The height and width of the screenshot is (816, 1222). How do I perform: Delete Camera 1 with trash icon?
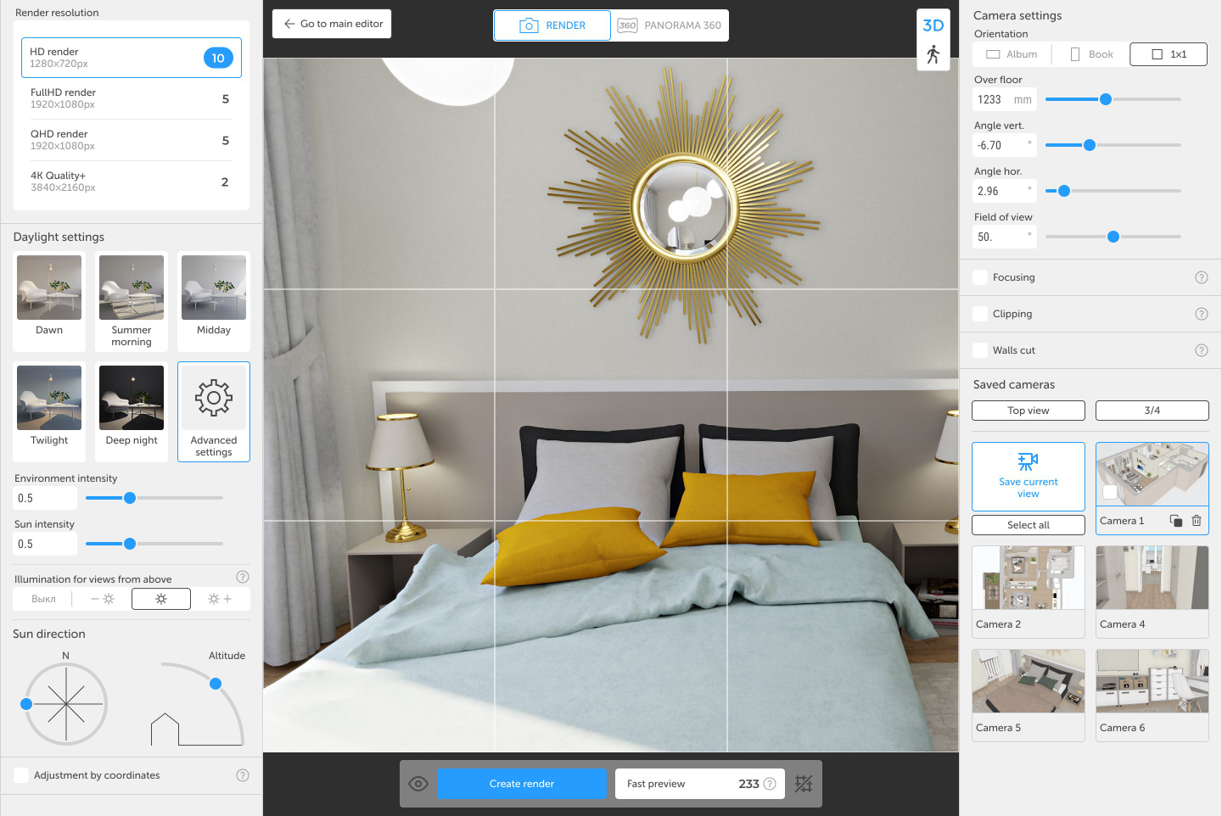pos(1196,521)
